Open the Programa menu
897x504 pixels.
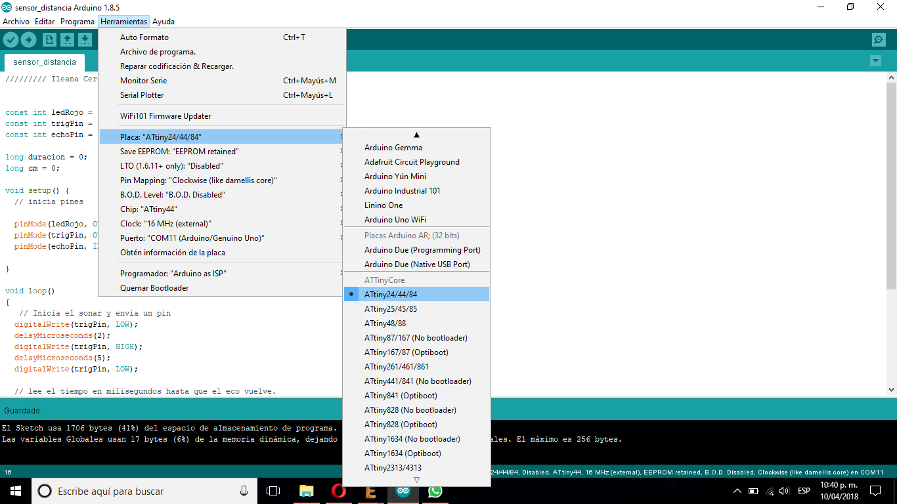[x=77, y=22]
